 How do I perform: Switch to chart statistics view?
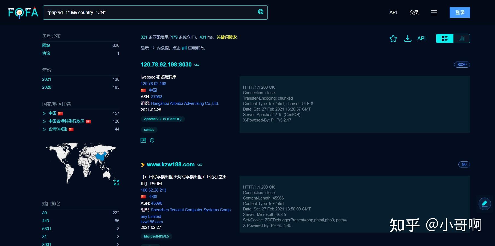[462, 39]
